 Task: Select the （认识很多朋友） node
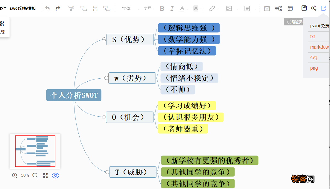pyautogui.click(x=191, y=117)
